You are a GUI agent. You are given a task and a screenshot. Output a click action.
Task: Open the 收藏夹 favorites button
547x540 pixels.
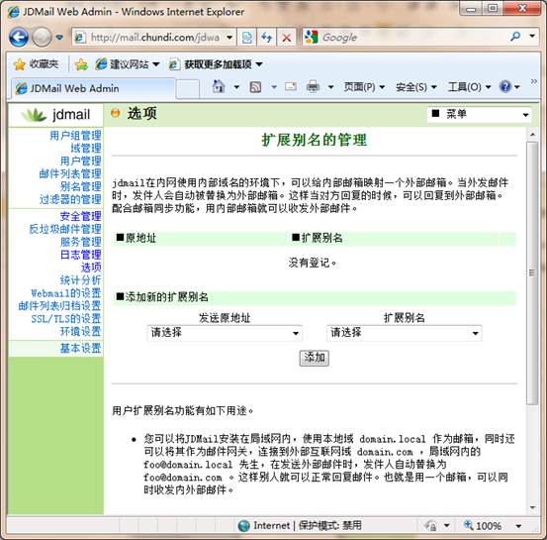pos(37,64)
